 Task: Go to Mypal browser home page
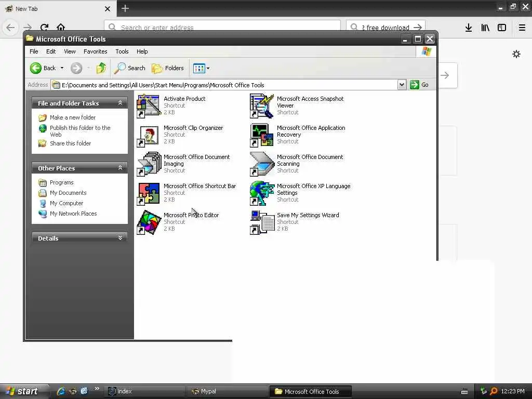(61, 27)
